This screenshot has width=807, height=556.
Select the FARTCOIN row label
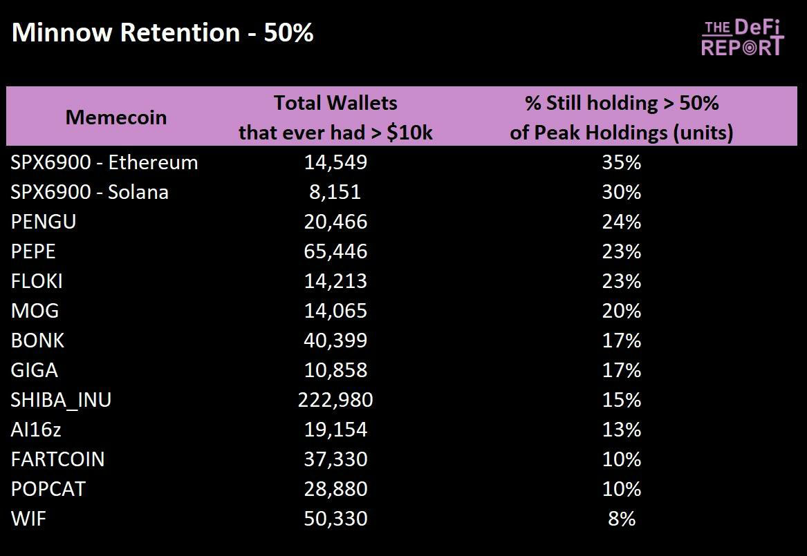(58, 459)
